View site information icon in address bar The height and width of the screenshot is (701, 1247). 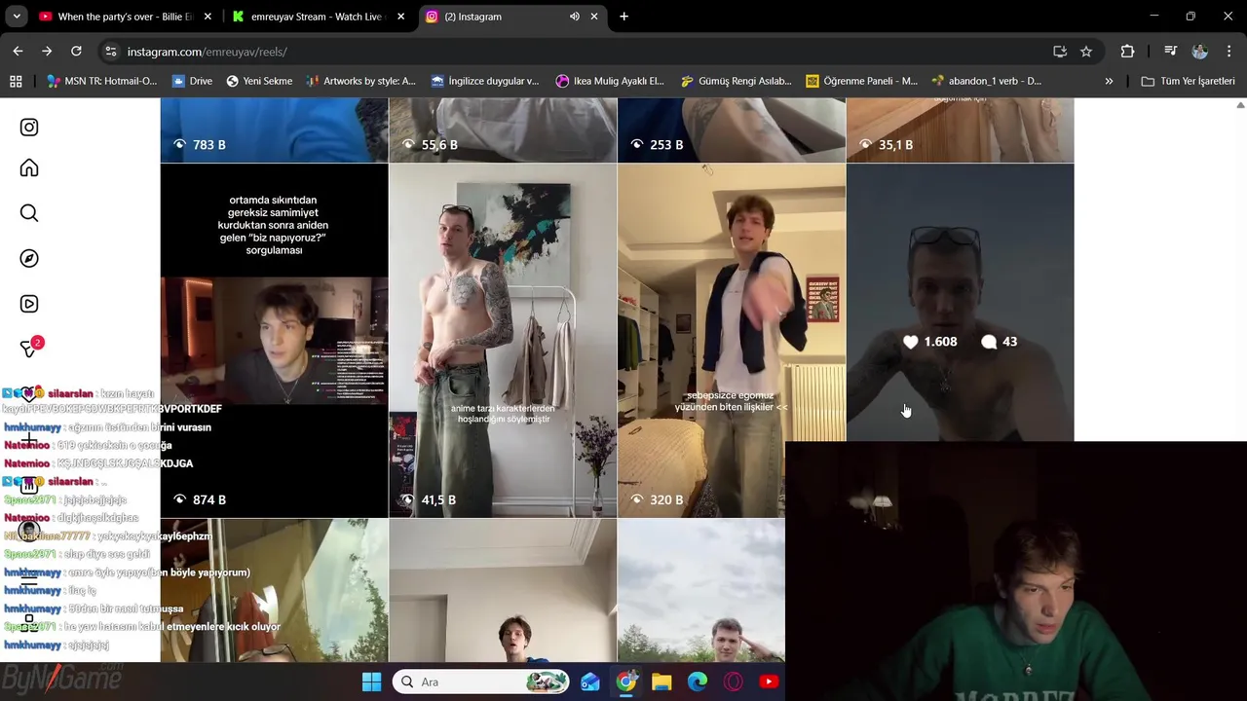(111, 52)
